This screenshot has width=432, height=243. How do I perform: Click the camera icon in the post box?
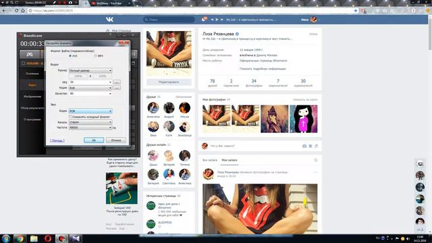coord(304,146)
